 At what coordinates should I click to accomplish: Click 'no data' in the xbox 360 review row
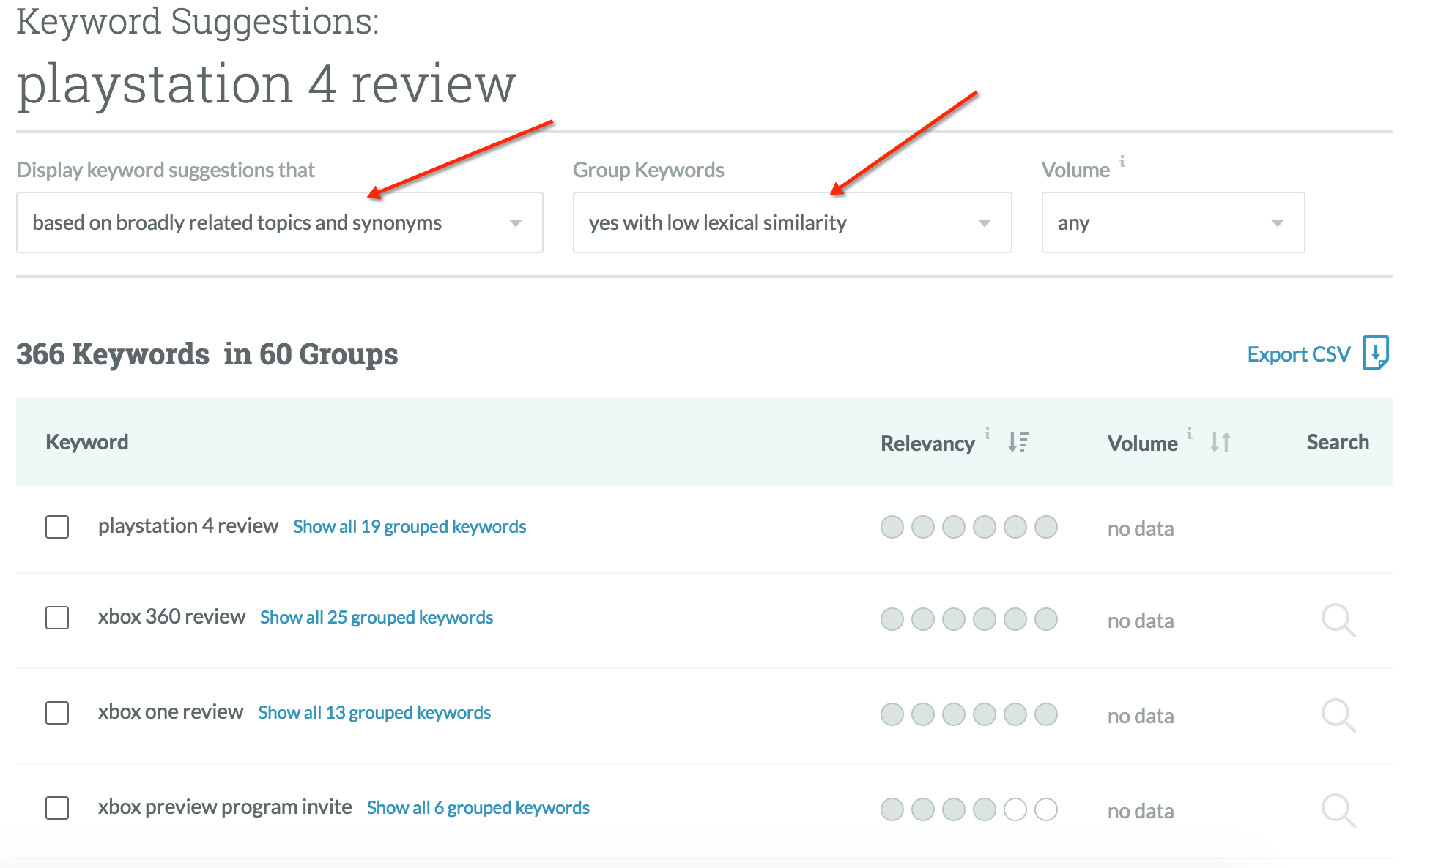[1141, 621]
